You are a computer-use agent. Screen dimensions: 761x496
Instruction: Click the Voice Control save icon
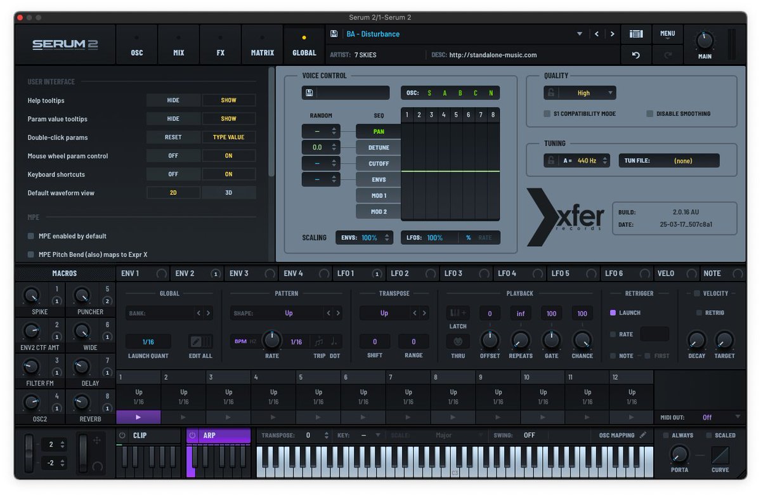pyautogui.click(x=309, y=93)
